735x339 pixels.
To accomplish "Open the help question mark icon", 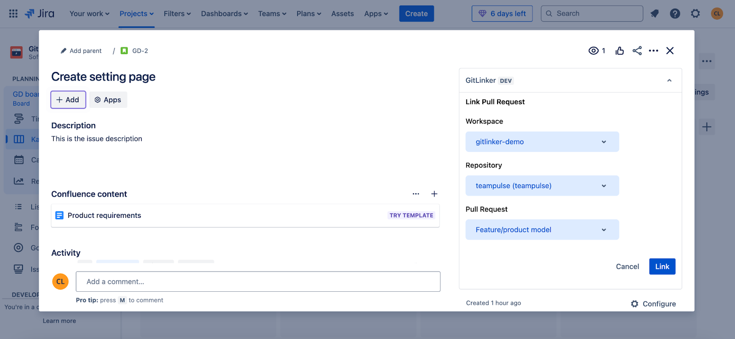I will coord(675,14).
